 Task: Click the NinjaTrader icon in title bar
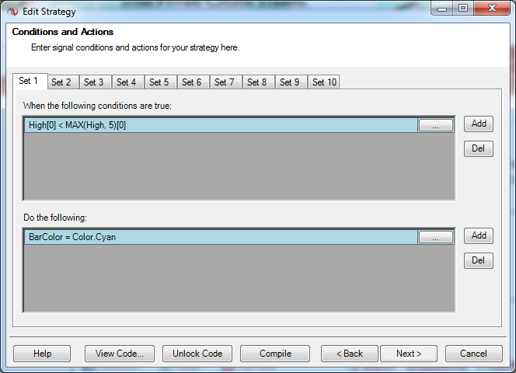click(x=12, y=12)
